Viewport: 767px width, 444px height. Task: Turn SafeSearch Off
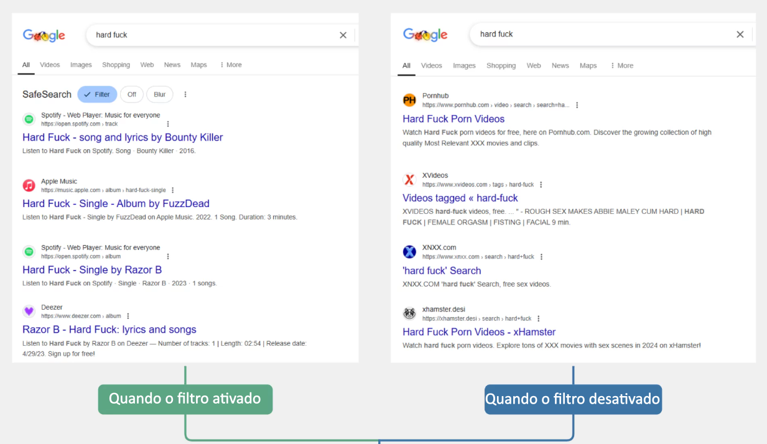132,94
